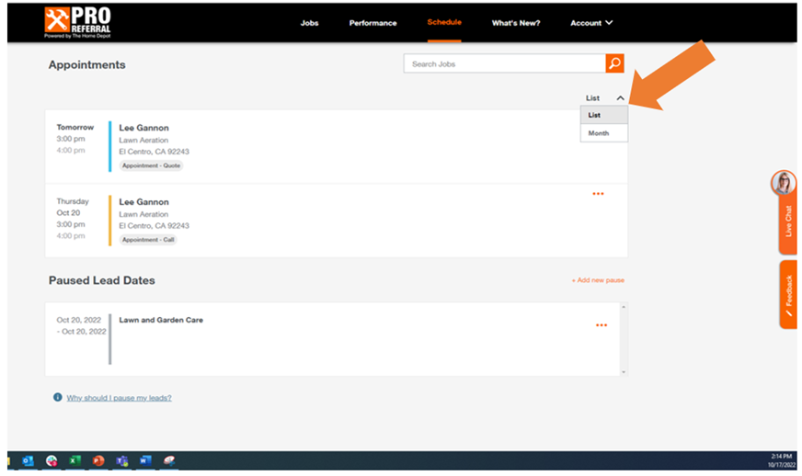Screen dimensions: 802x476
Task: Open the What's New? page
Action: tap(515, 23)
